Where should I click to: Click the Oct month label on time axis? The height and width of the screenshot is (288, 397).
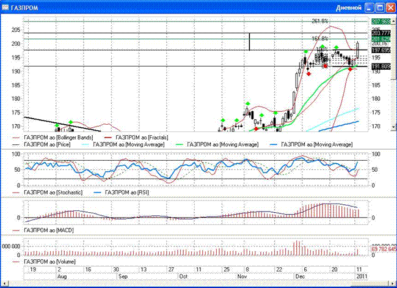click(183, 276)
